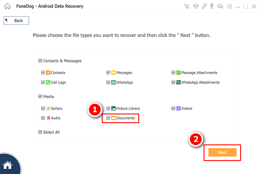Image resolution: width=261 pixels, height=174 pixels.
Task: Uncheck the Call Logs checkbox
Action: [43, 82]
